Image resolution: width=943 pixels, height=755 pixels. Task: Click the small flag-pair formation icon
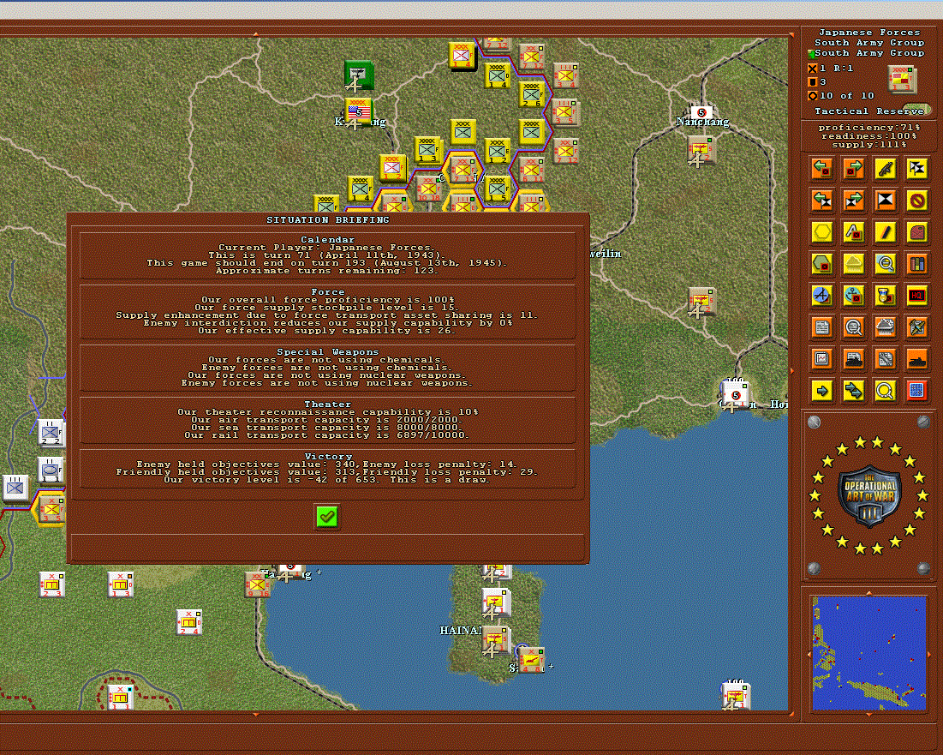(917, 169)
